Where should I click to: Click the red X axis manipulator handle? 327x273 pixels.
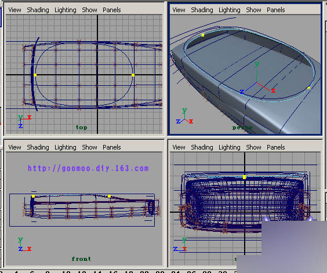tap(273, 90)
